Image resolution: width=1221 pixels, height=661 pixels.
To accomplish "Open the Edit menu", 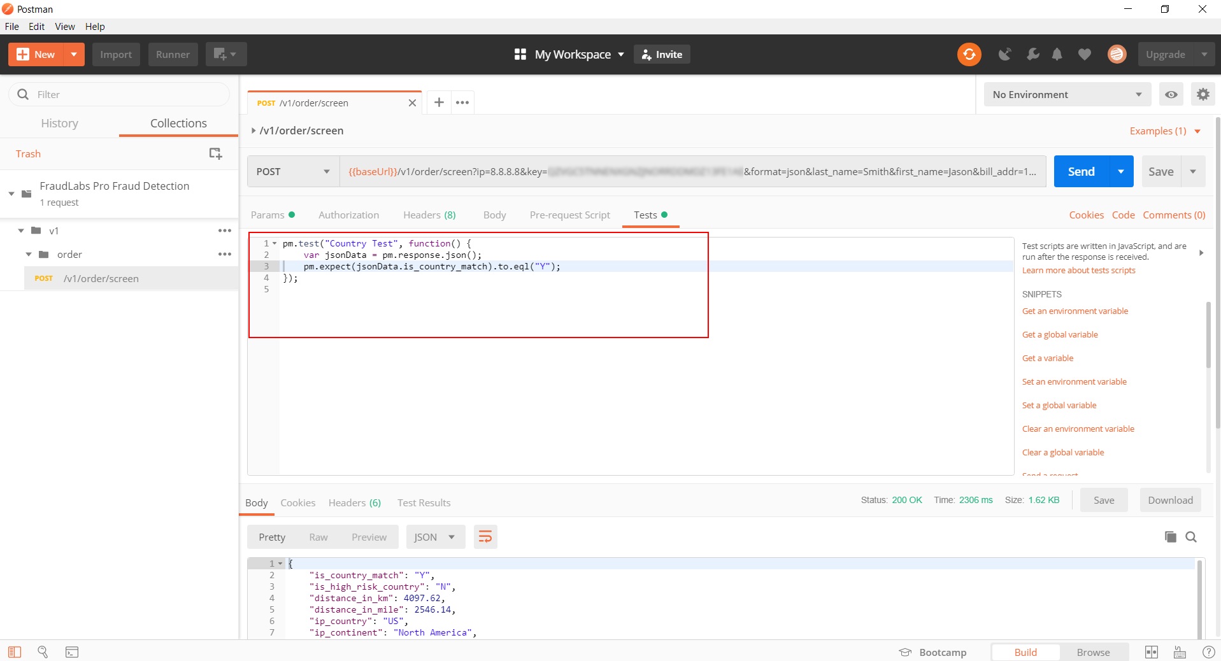I will tap(36, 26).
